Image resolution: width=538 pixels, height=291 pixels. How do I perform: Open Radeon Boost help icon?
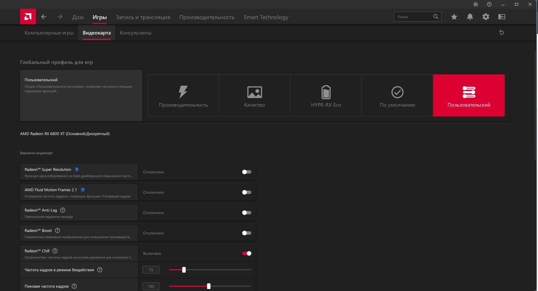[58, 230]
